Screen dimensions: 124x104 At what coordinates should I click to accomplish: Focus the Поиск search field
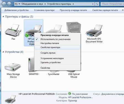112,4
